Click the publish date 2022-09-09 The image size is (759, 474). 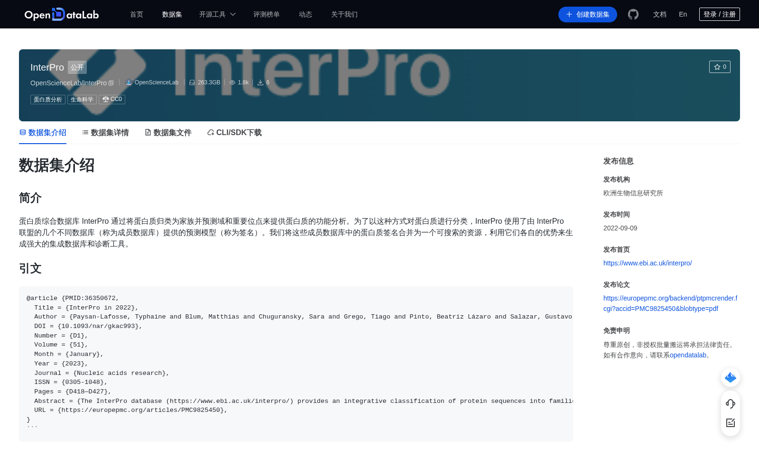tap(620, 228)
